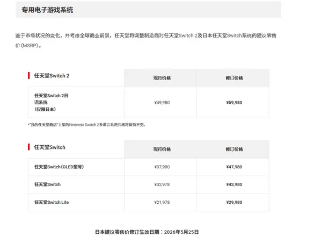322x243 pixels.
Task: Click the footnote about Nintendo Switch 2多语言系统
Action: (87, 125)
